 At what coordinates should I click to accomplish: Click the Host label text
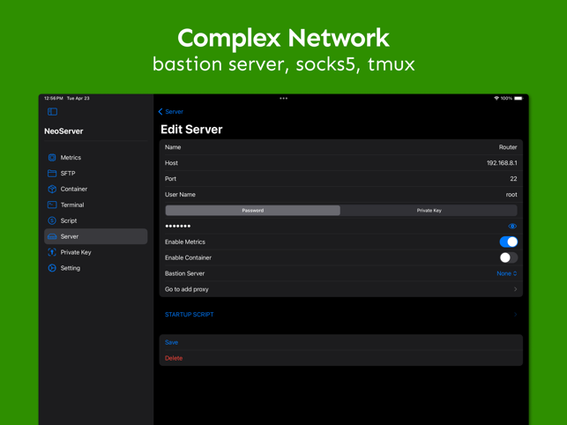click(171, 163)
